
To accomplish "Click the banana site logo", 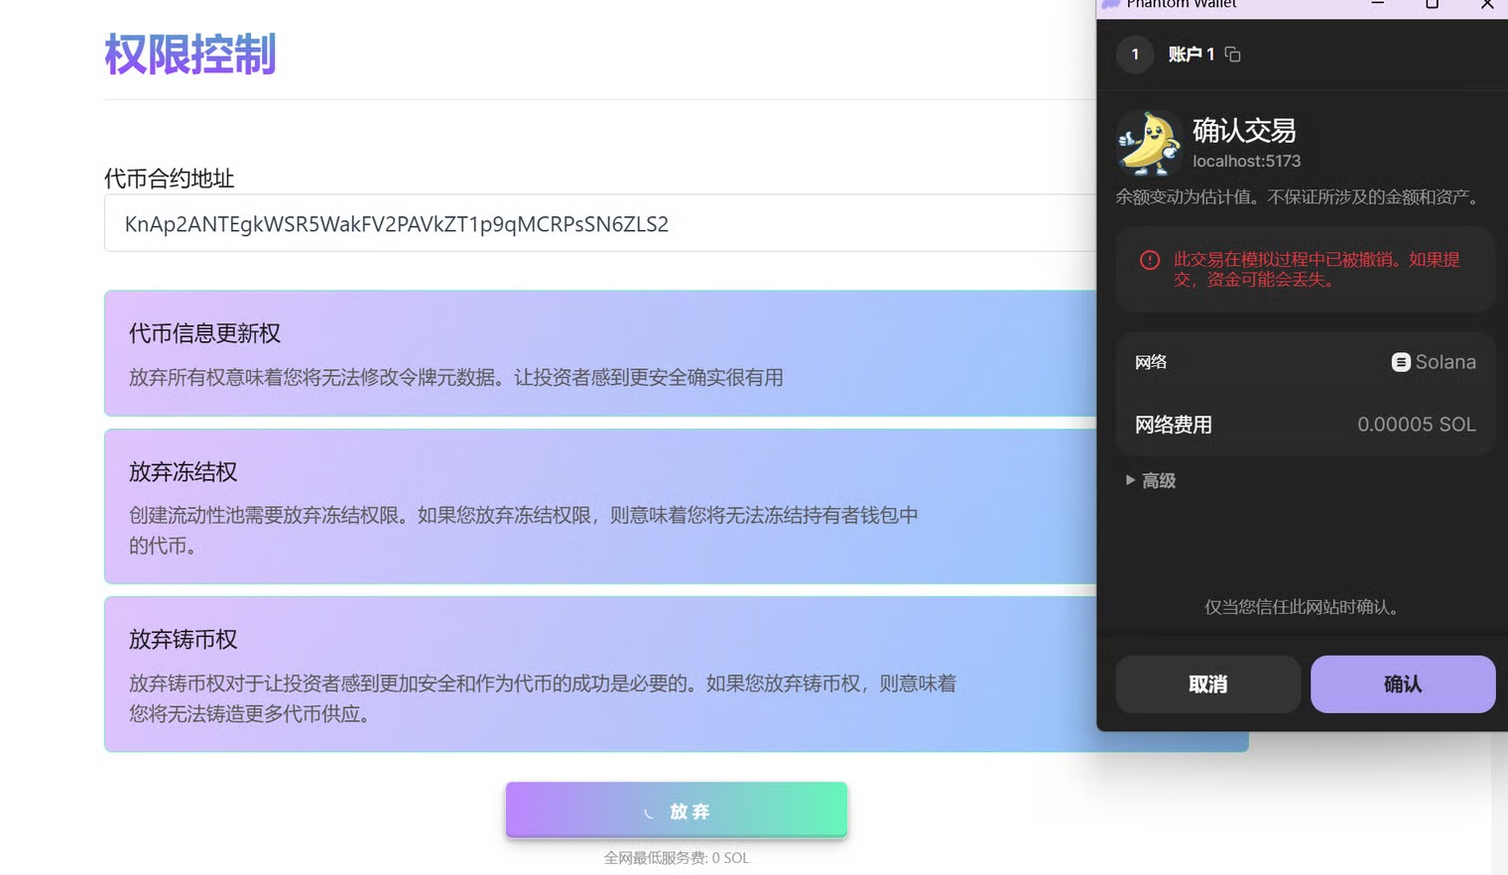I will [1148, 144].
